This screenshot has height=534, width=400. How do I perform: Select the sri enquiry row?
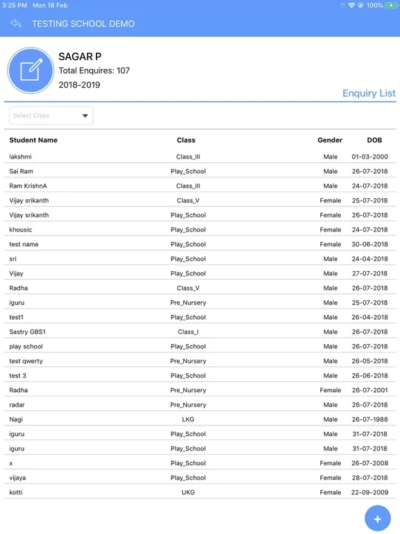click(x=200, y=259)
